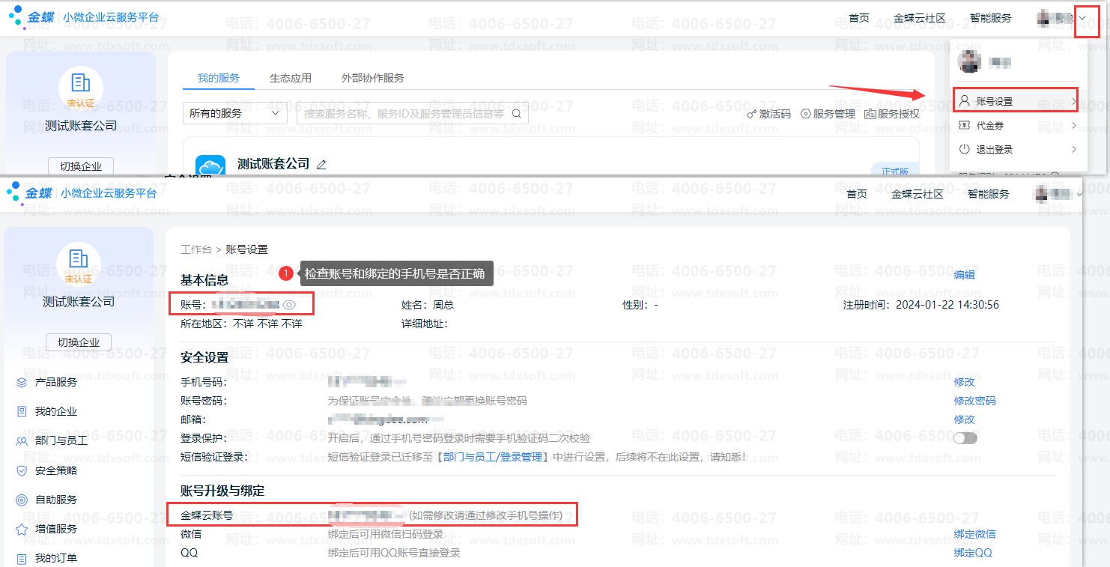1110x567 pixels.
Task: Click the 增值服务 star icon
Action: [x=22, y=529]
